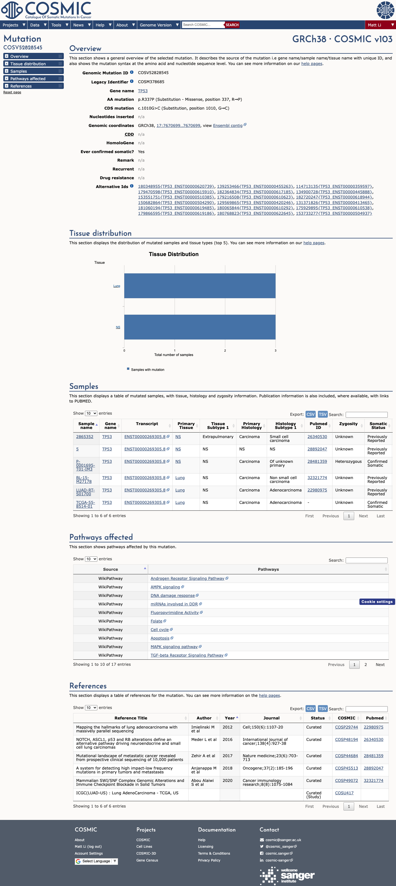
Task: Click the sort arrow on the Year column
Action: click(x=237, y=717)
